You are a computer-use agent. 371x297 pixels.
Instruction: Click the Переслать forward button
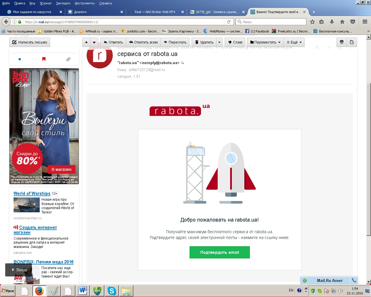click(175, 42)
